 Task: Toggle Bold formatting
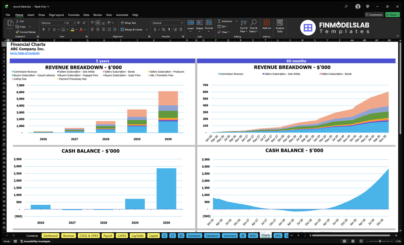(x=44, y=30)
